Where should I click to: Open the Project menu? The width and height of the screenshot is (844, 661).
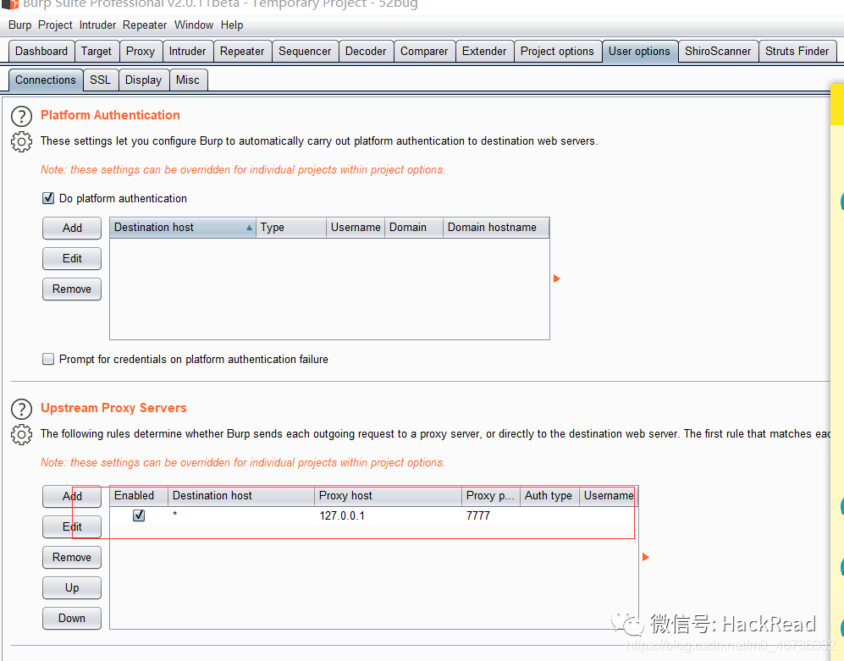click(x=55, y=25)
